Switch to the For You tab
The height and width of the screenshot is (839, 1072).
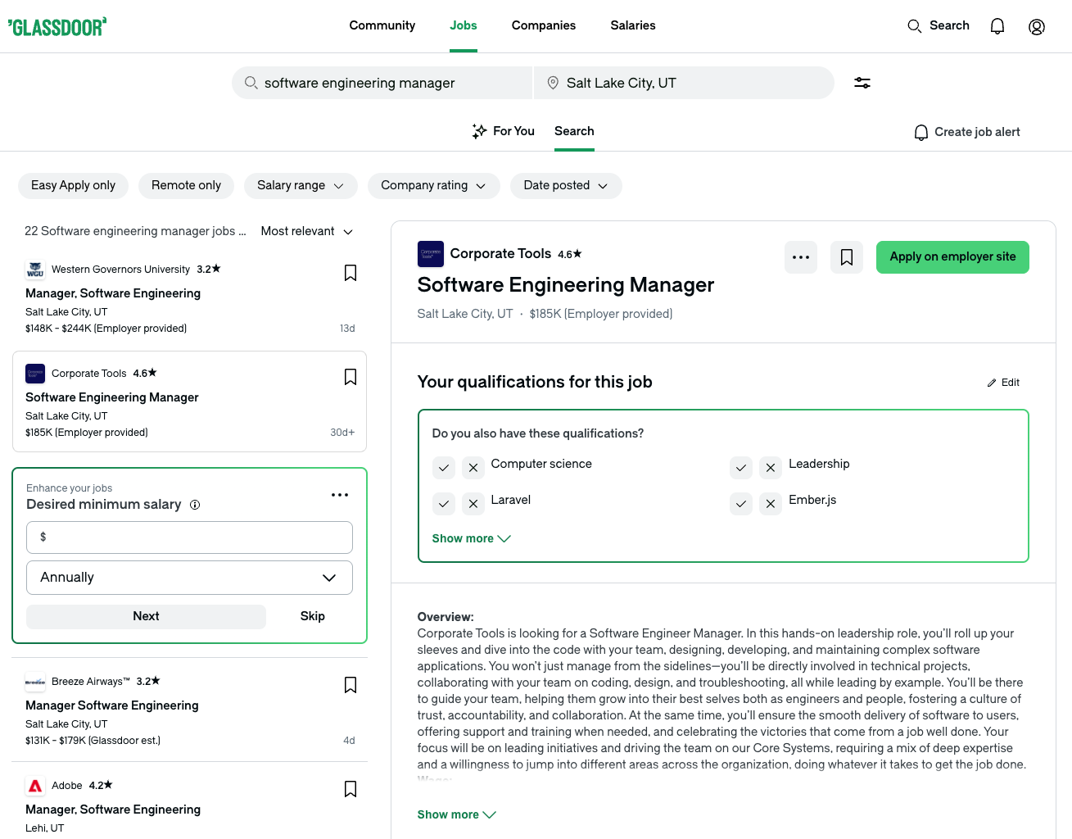point(503,131)
